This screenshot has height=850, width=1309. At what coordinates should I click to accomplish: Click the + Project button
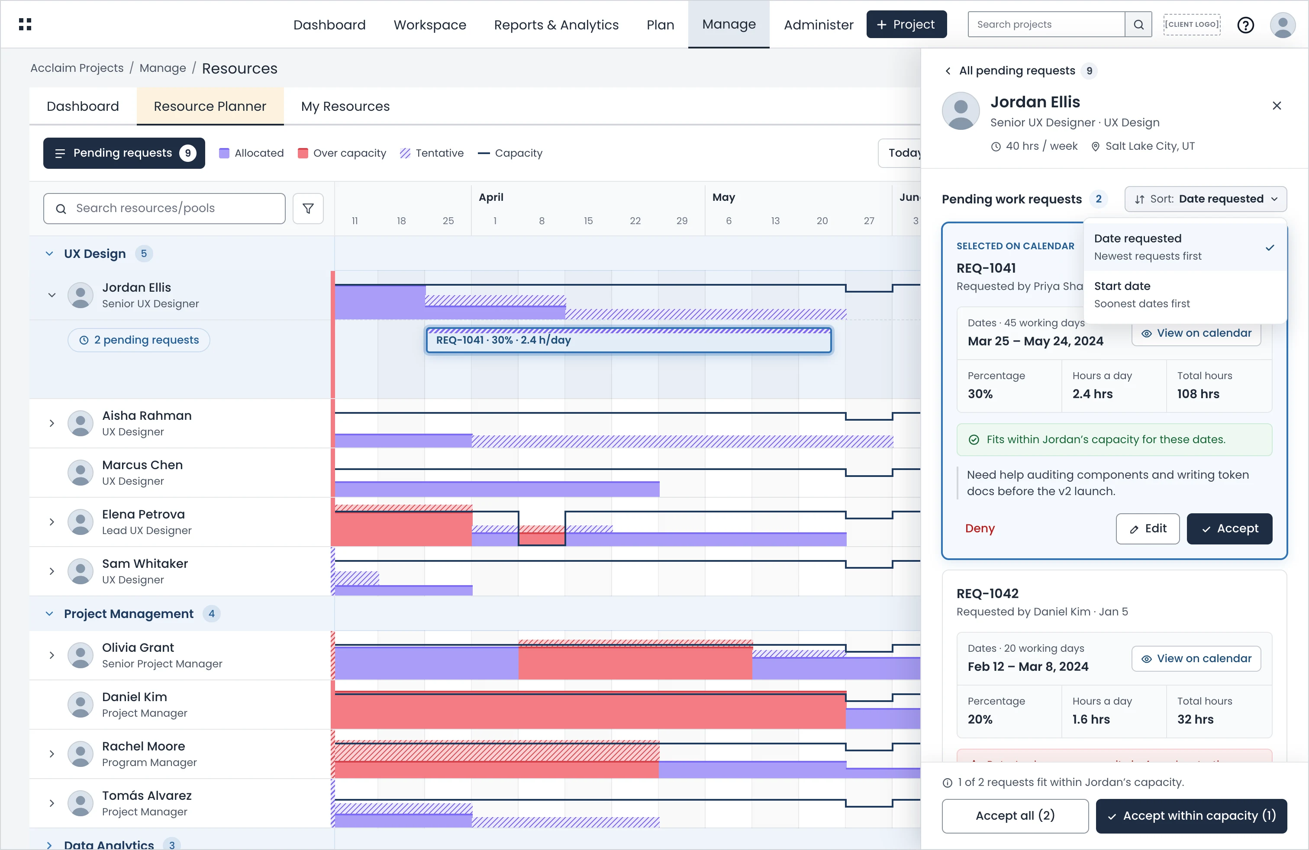pyautogui.click(x=906, y=24)
